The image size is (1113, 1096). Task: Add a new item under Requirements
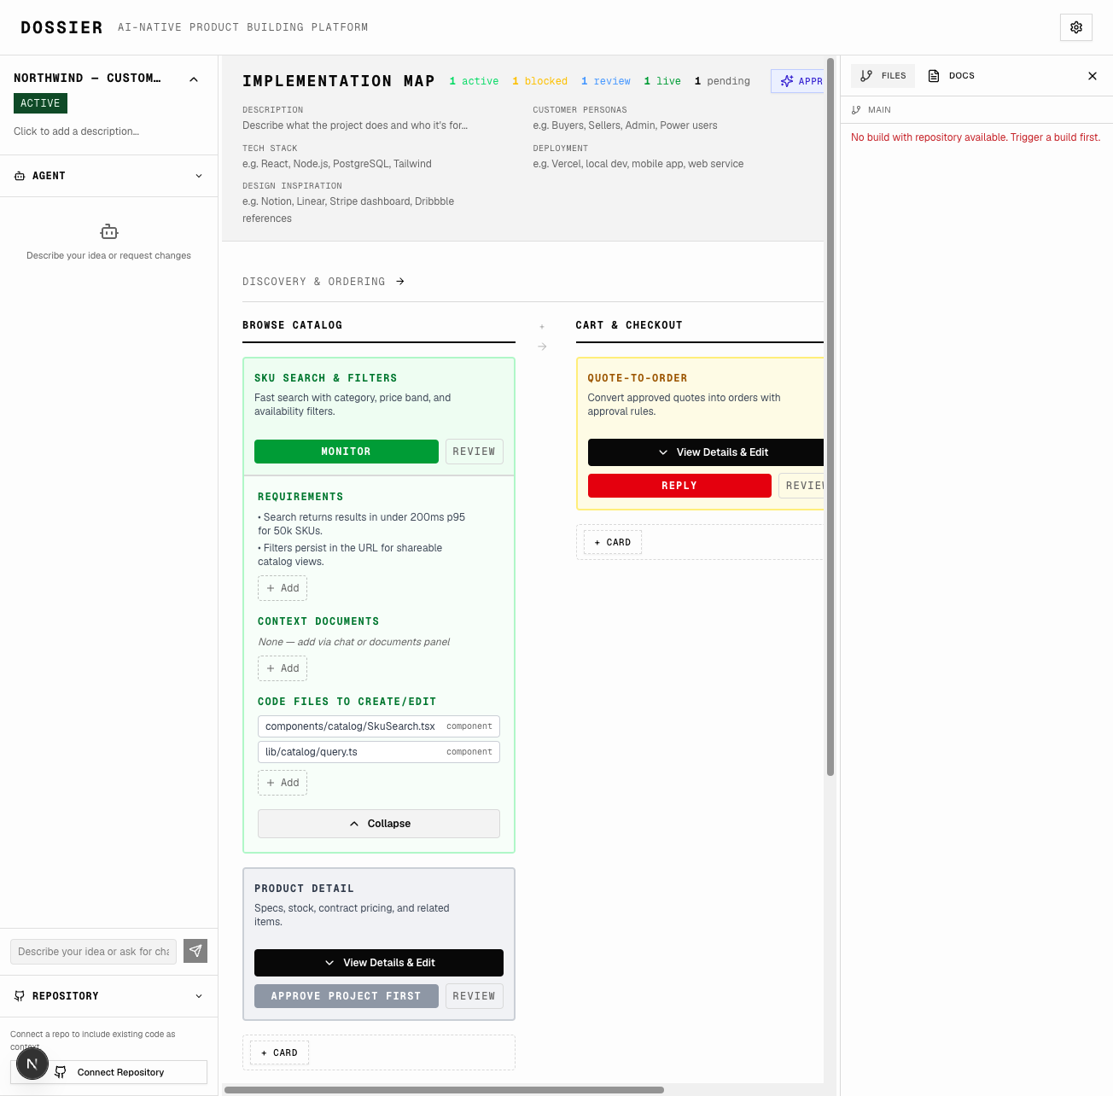283,588
